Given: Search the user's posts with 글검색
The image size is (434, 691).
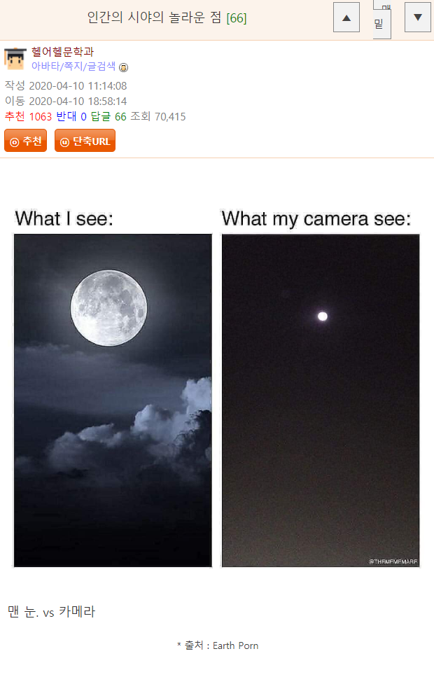Looking at the screenshot, I should click(101, 66).
